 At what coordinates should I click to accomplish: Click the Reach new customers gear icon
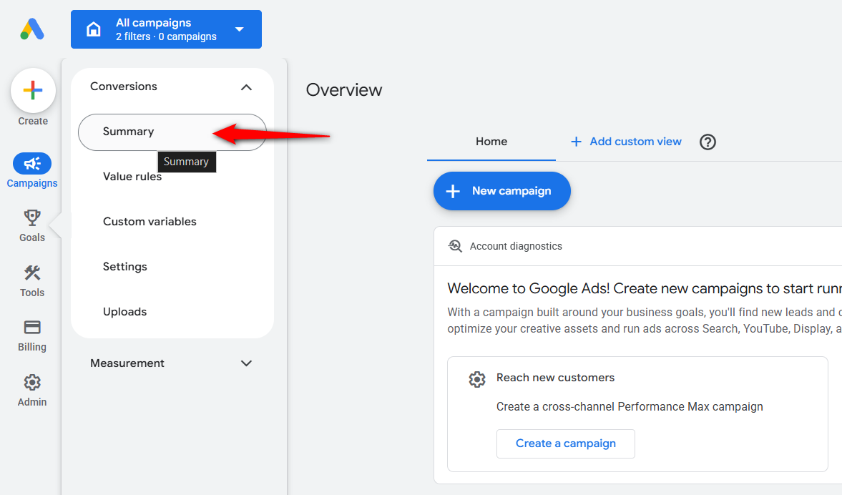point(477,379)
